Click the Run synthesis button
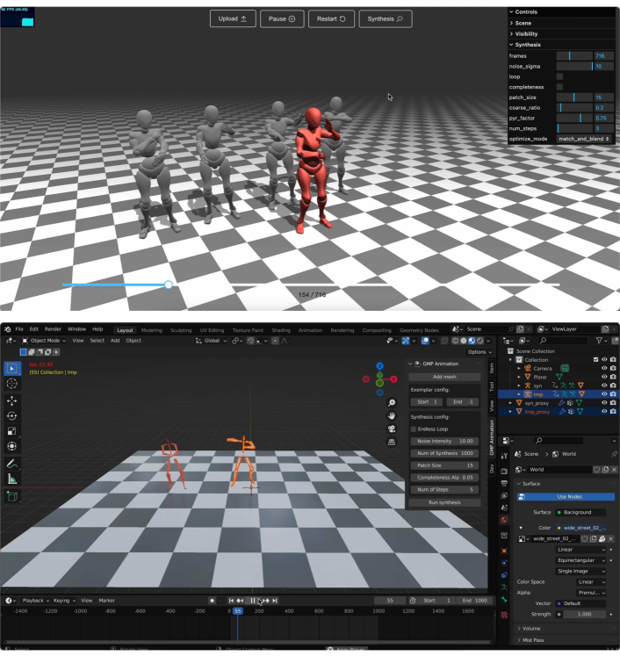 [x=444, y=502]
